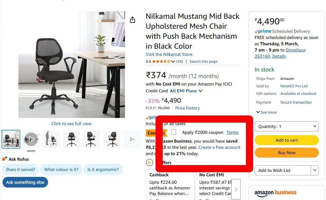
Task: Select the chair dimensions thumbnail
Action: [51, 139]
